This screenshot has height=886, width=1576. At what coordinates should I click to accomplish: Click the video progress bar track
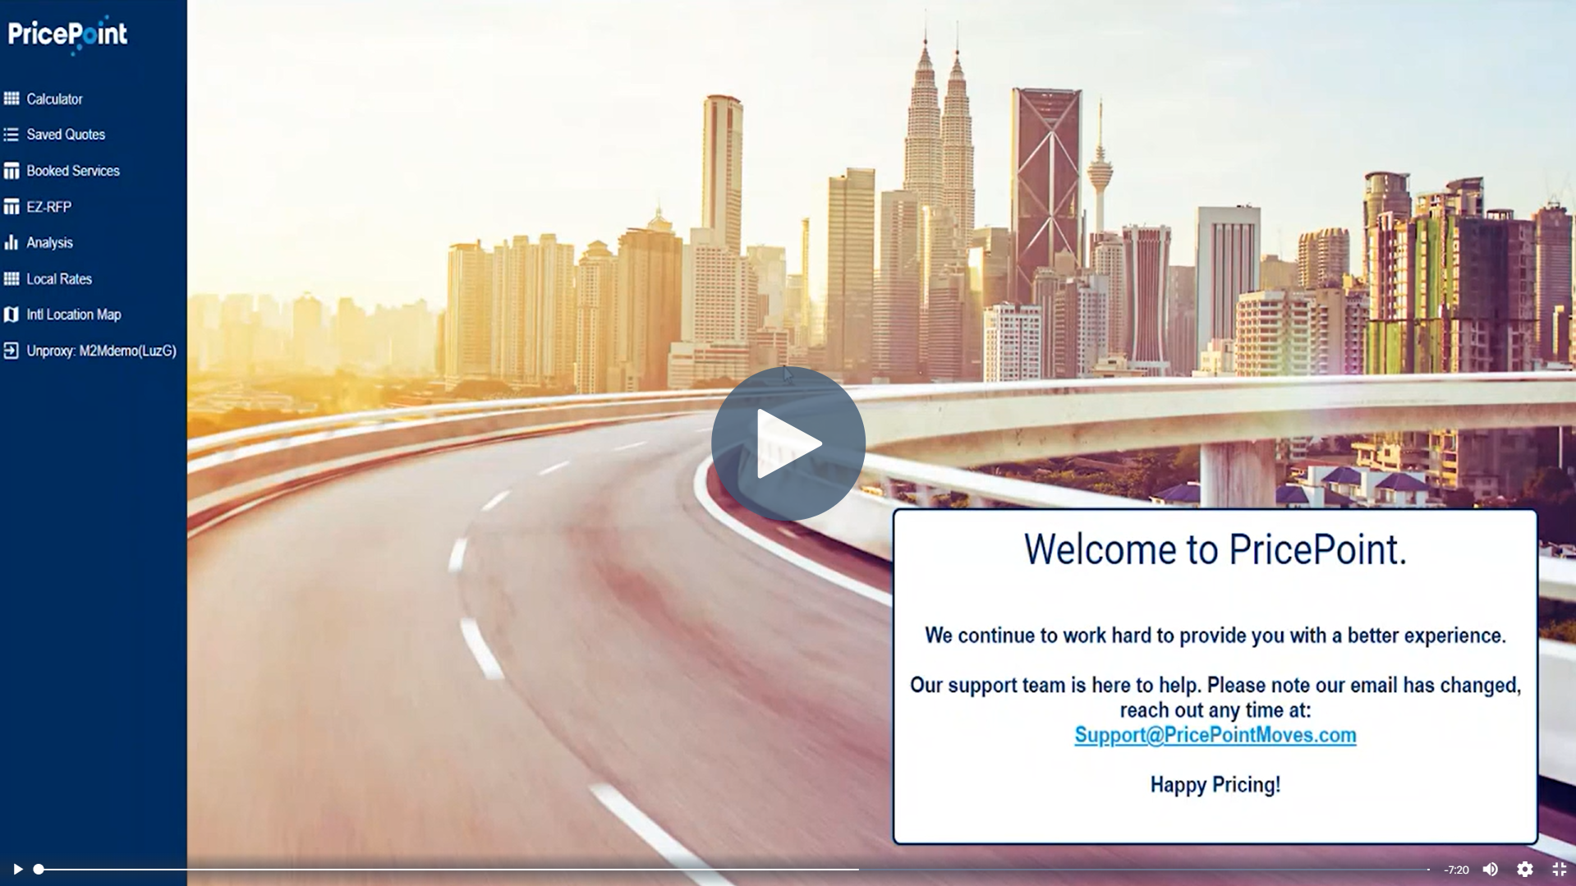pos(733,869)
